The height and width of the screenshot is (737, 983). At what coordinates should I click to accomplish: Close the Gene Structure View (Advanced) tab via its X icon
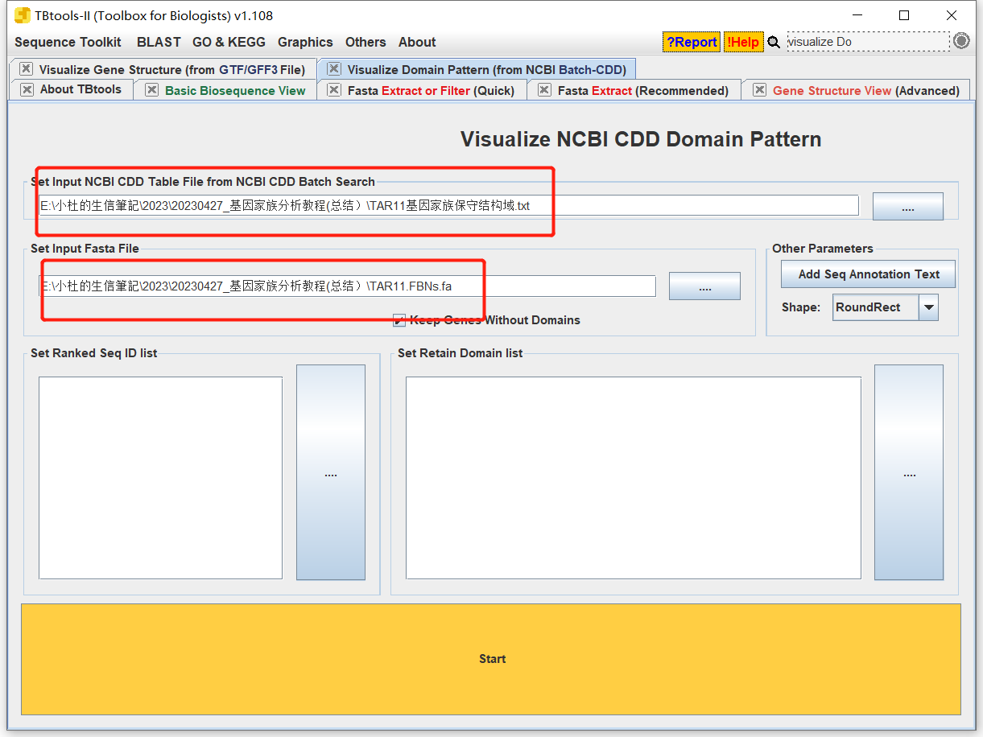coord(759,90)
